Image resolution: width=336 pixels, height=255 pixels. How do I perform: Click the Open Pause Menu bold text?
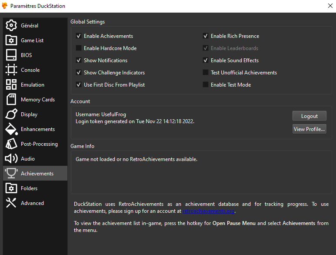(x=234, y=223)
